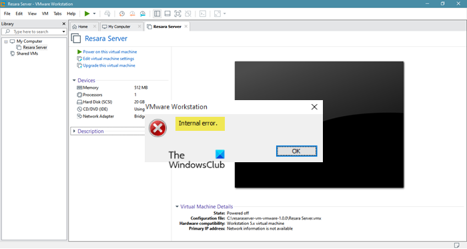Image resolution: width=467 pixels, height=249 pixels.
Task: Open the View menu
Action: point(32,14)
